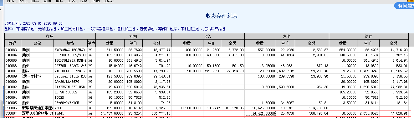Open the 帮助 (Help) toolbar button
Viewport: 414px width, 118px height.
point(96,1)
